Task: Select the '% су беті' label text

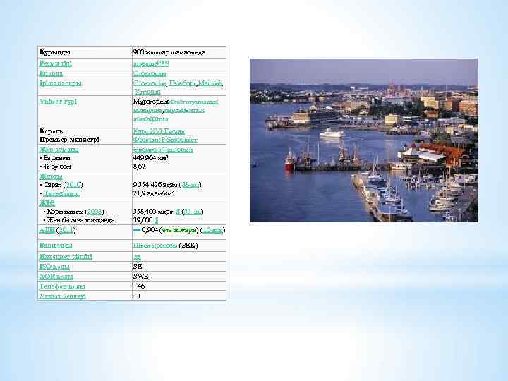Action: click(57, 167)
